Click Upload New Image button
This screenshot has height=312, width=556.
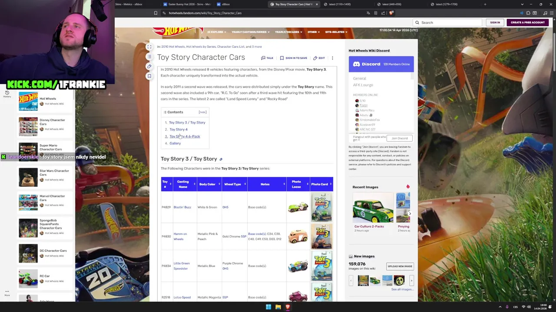(x=400, y=266)
